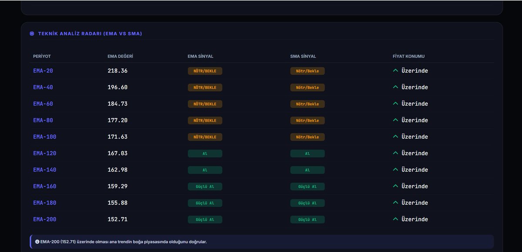Screen dimensions: 522x252
Task: Click the SMA signal Nötr/Bekle badge for EMA-100
Action: (x=308, y=137)
